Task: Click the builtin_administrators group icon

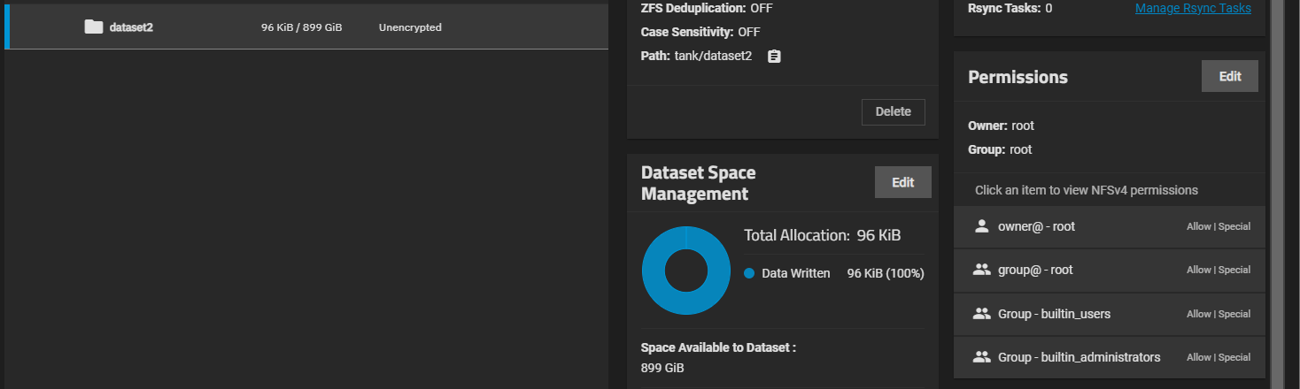Action: pos(981,357)
